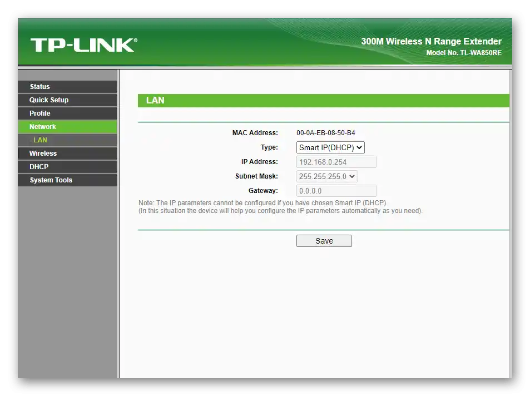Click the IP Address field 192.168.0.254
Image resolution: width=530 pixels, height=396 pixels.
[336, 162]
